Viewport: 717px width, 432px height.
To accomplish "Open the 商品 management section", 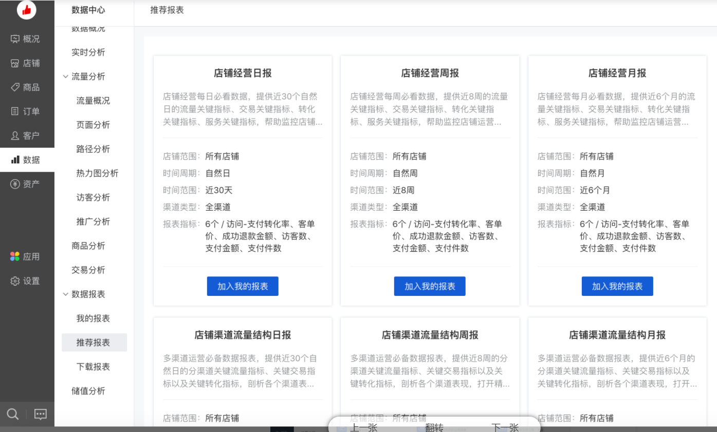I will click(27, 87).
